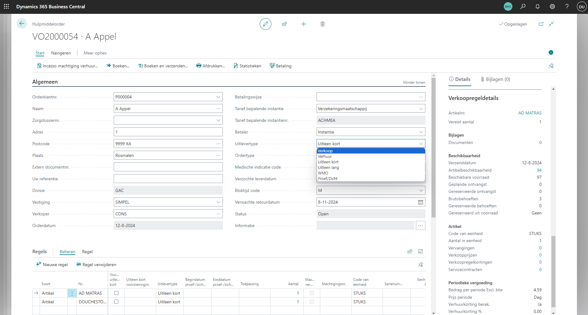The width and height of the screenshot is (588, 315).
Task: Click the plus icon for new order
Action: click(304, 24)
